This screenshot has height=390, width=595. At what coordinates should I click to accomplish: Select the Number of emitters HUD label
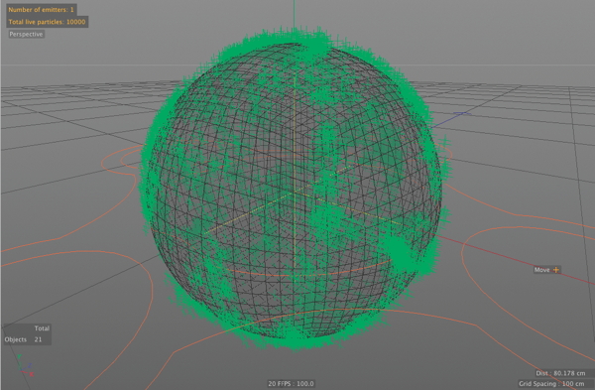click(x=41, y=10)
